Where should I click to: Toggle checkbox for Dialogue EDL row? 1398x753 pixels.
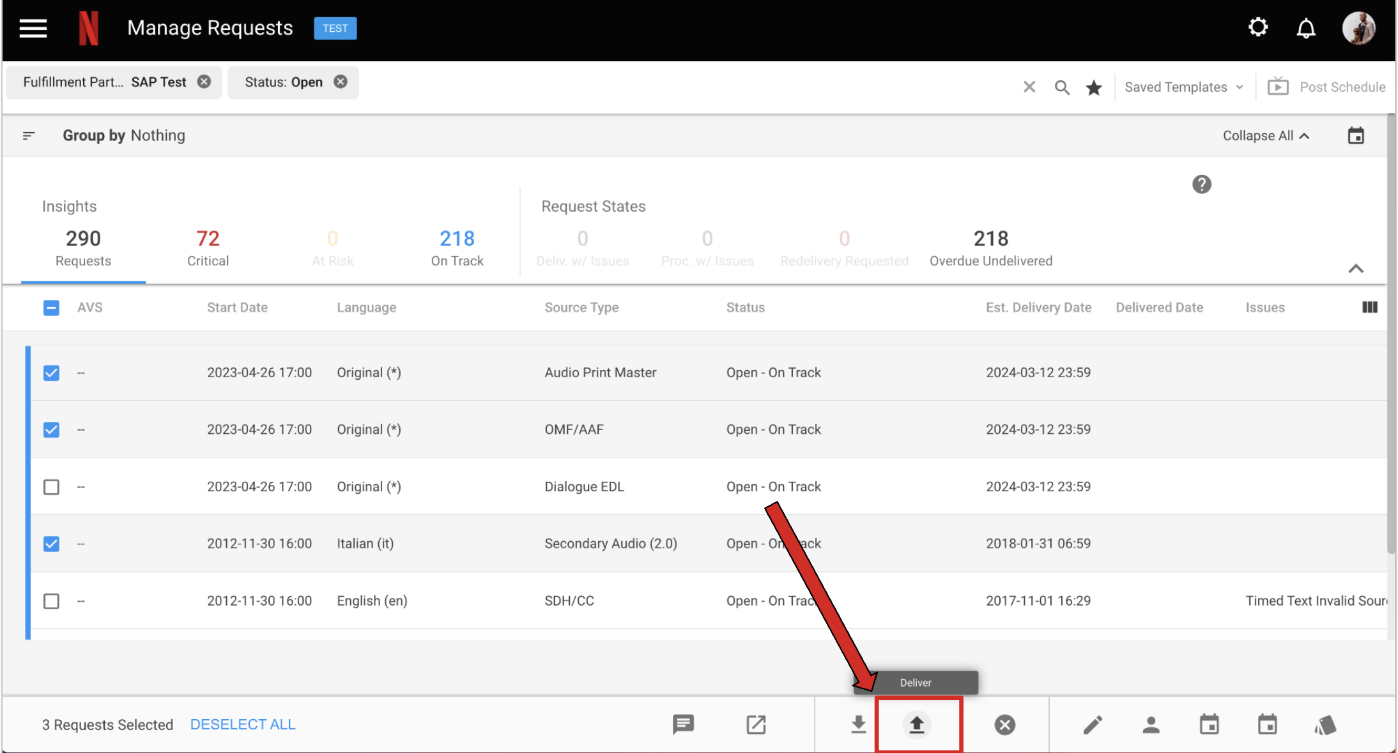(52, 486)
